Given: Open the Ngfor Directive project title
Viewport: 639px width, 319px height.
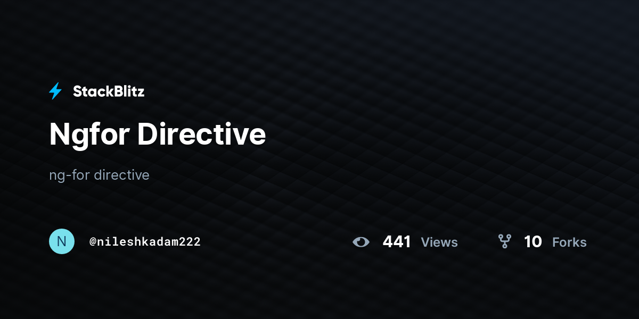Looking at the screenshot, I should click(157, 134).
